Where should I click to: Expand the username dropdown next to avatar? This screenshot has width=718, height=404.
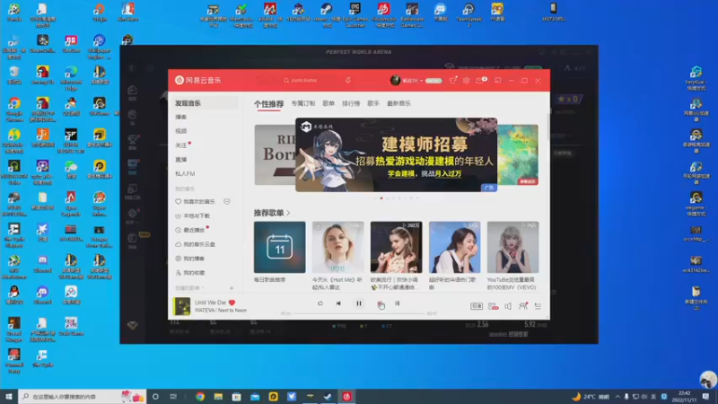tap(421, 81)
